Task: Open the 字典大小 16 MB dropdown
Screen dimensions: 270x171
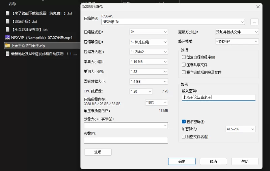Action: click(148, 62)
